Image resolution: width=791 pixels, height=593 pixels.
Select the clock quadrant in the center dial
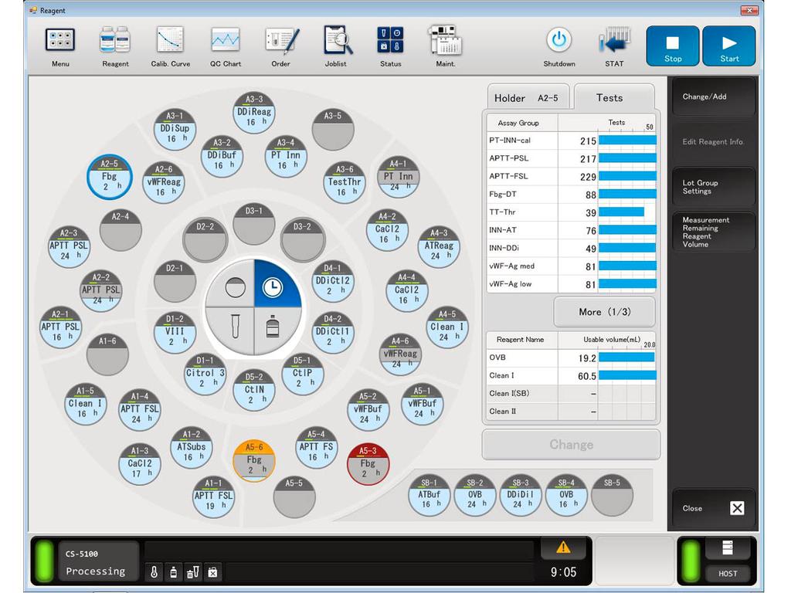(276, 285)
